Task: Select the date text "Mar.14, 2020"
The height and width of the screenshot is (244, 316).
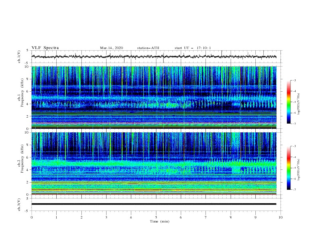Action: pyautogui.click(x=111, y=48)
